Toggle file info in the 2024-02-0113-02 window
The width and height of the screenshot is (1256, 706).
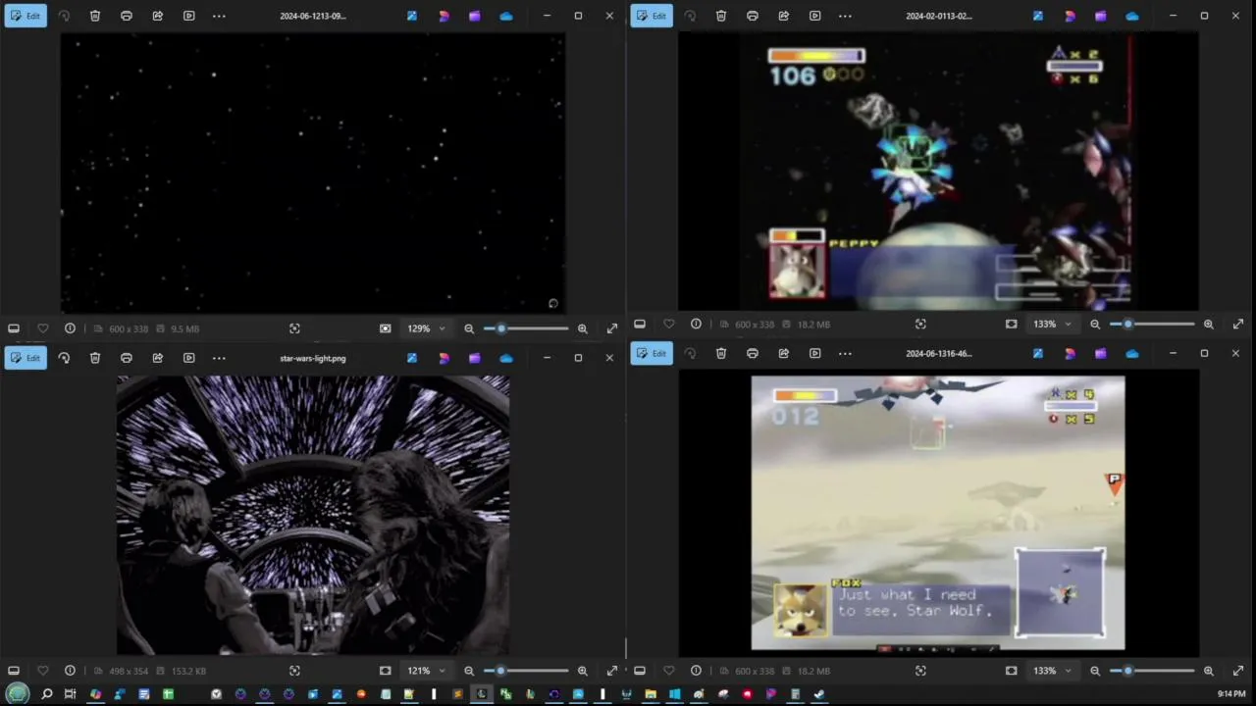tap(696, 324)
